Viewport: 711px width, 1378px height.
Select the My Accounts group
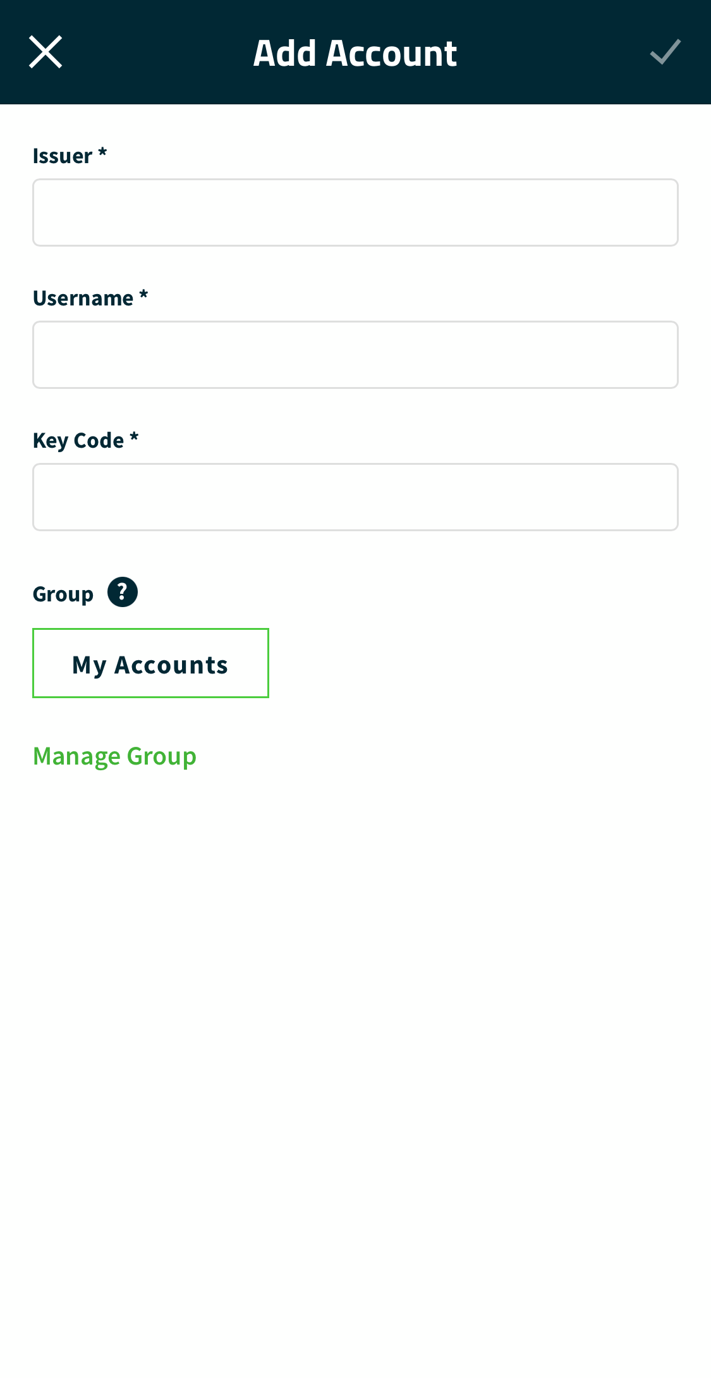(150, 663)
